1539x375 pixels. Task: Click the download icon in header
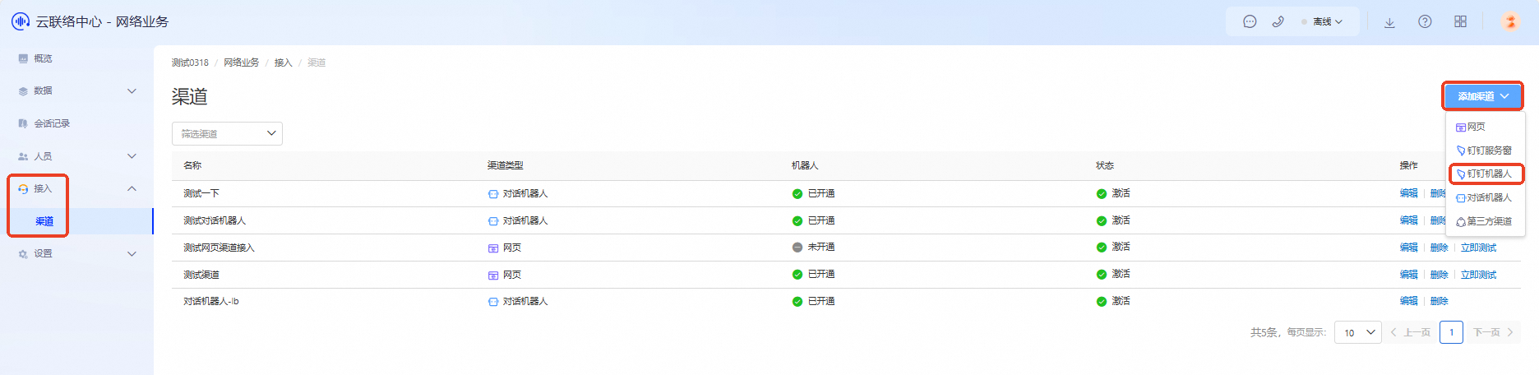(1389, 22)
